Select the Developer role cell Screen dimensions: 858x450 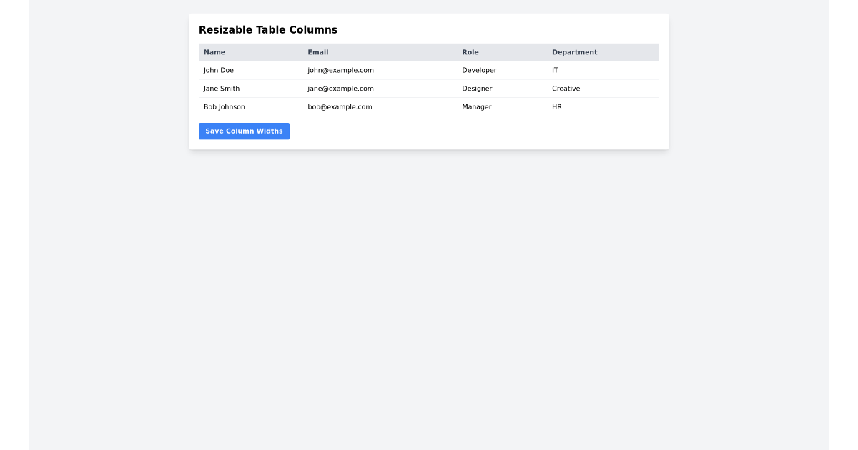(x=480, y=70)
